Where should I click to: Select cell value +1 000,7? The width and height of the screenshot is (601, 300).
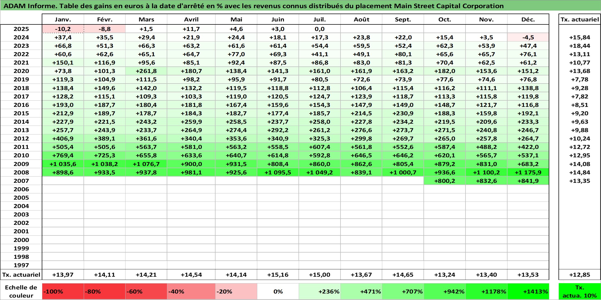(x=403, y=173)
